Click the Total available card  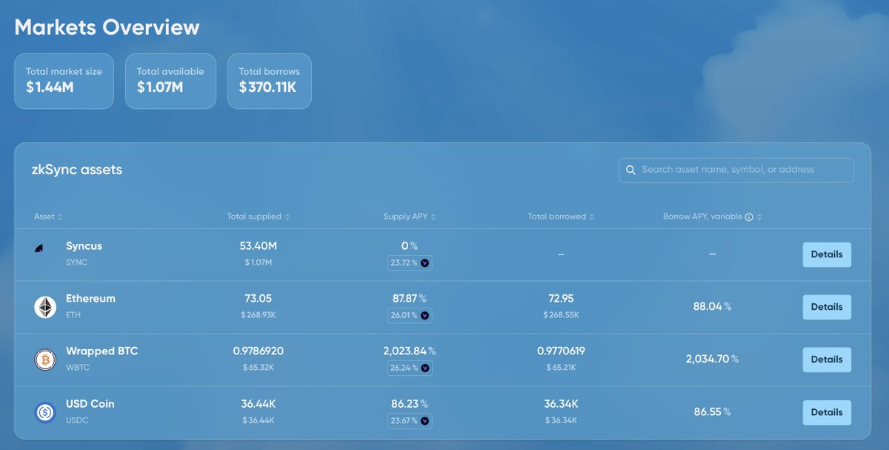170,81
